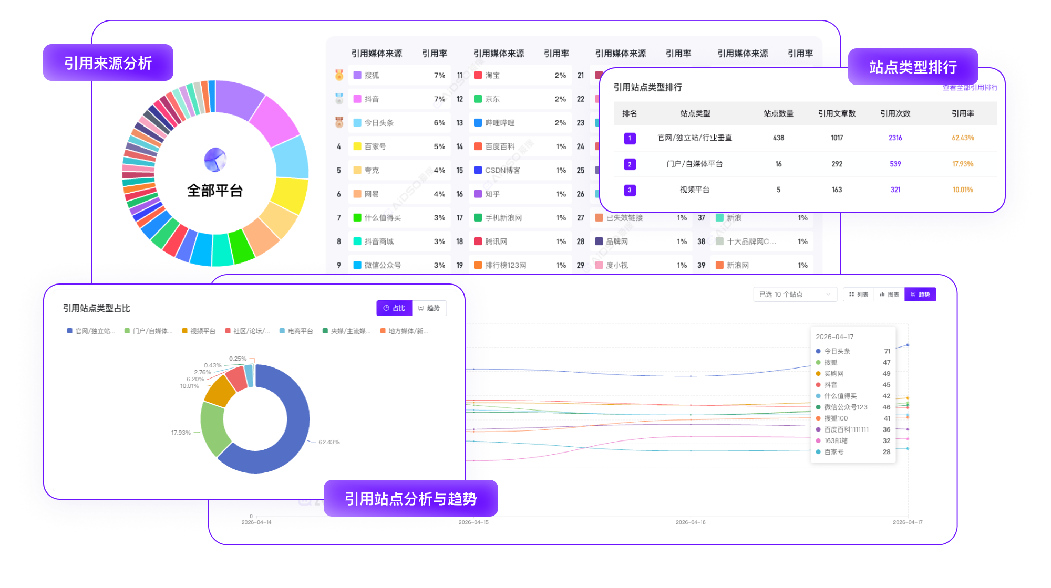Viewport: 1051px width, 588px height.
Task: Click the gold medal icon beside 搜狐
Action: [338, 75]
